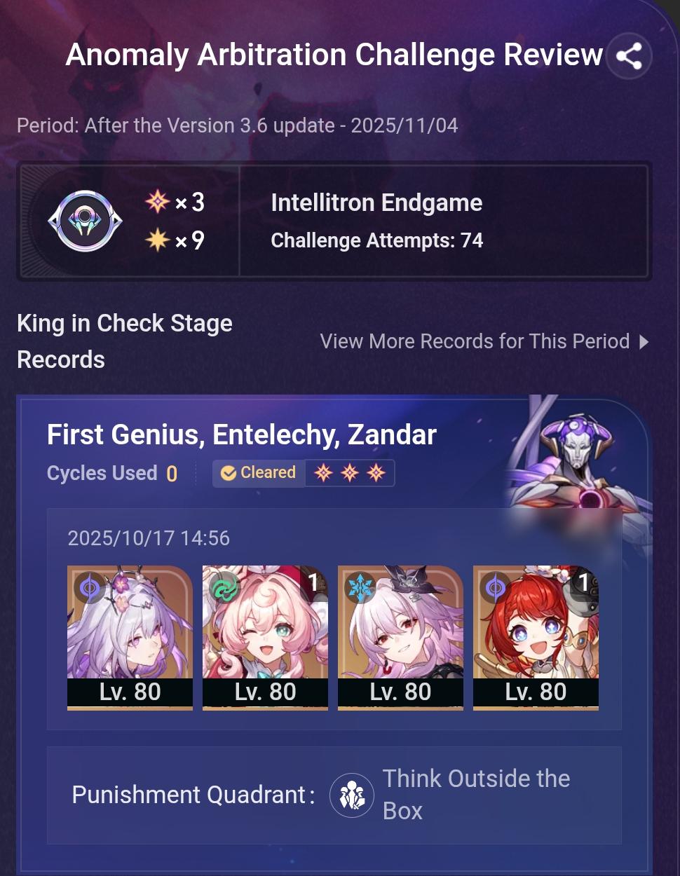Click the King in Check Stage Records heading
Image resolution: width=680 pixels, height=876 pixels.
click(125, 341)
